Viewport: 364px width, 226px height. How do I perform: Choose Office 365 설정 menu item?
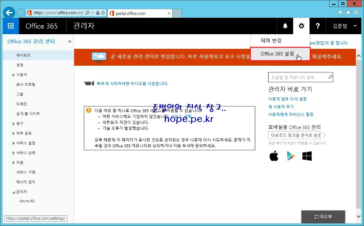point(280,54)
